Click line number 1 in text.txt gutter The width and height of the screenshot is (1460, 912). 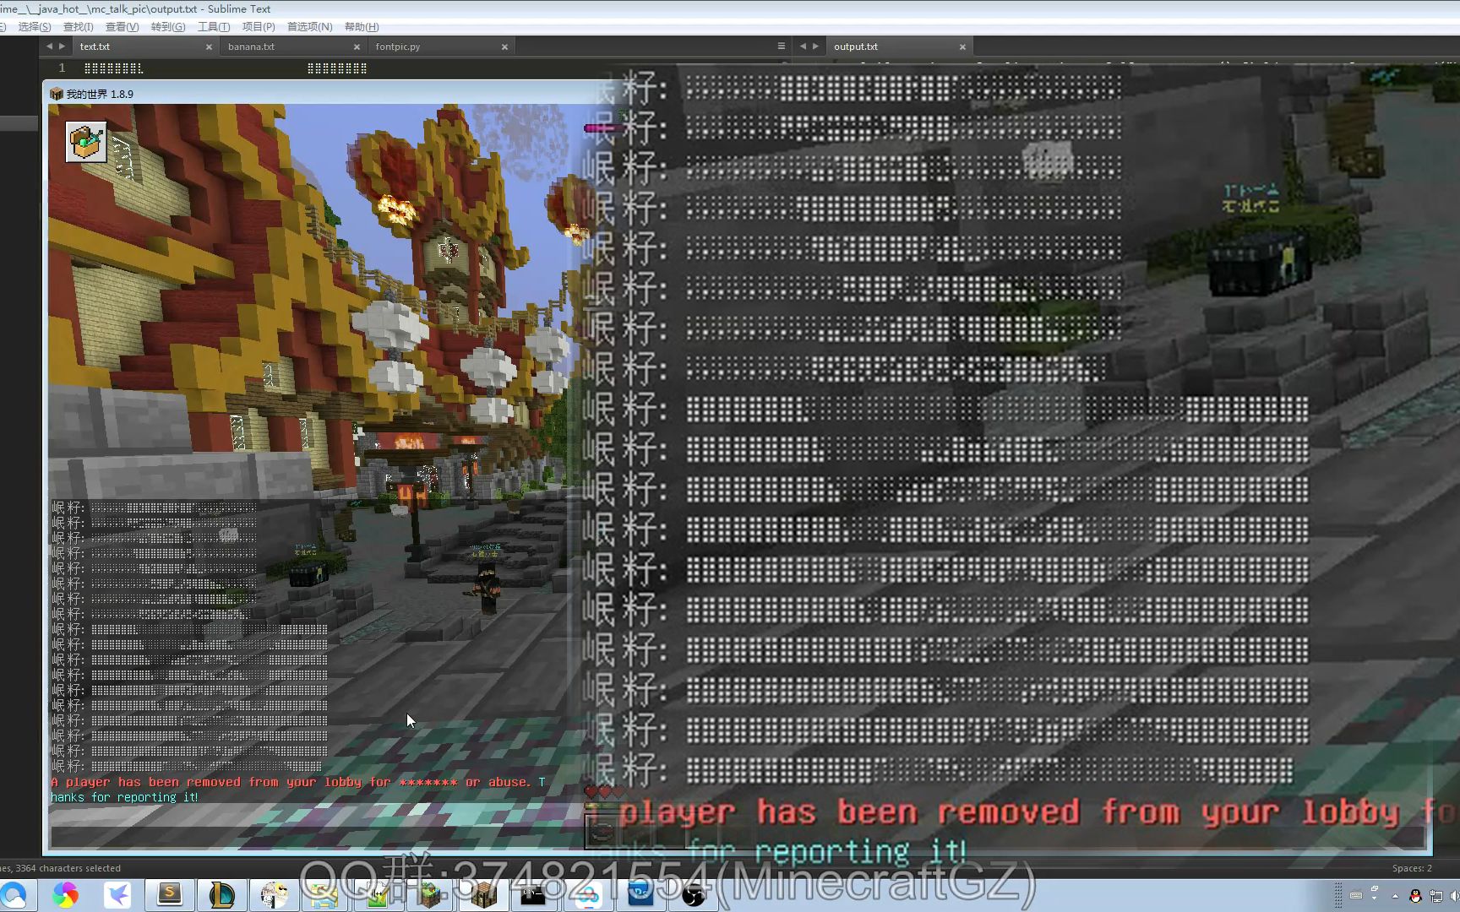click(x=62, y=68)
